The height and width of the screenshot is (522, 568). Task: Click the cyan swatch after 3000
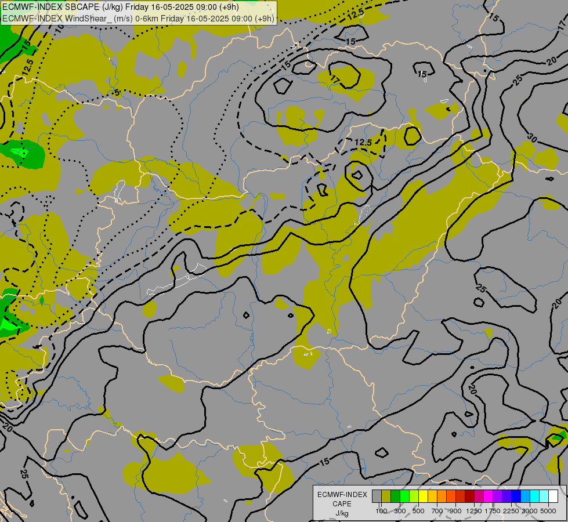click(535, 496)
